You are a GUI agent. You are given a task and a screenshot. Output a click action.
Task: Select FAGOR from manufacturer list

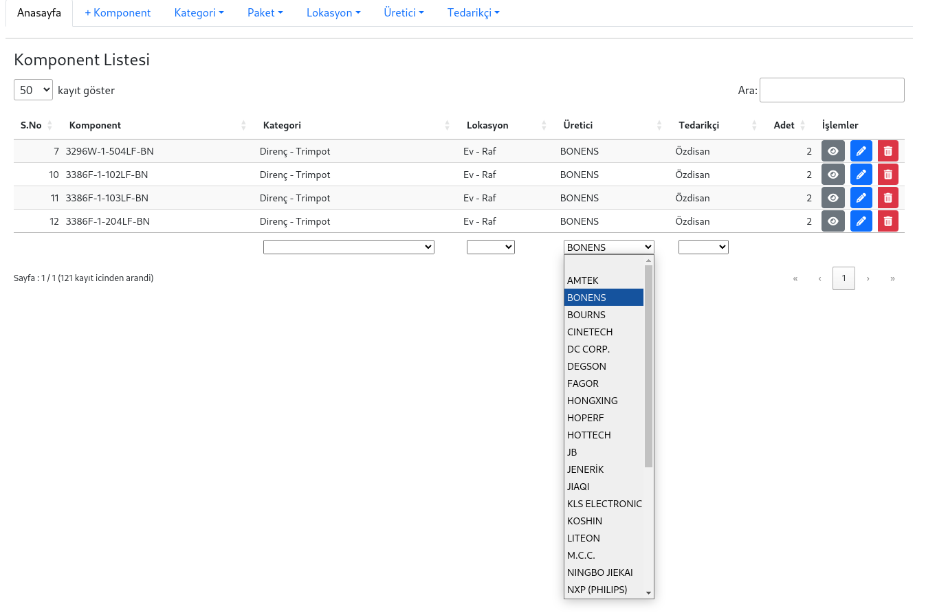click(x=604, y=383)
